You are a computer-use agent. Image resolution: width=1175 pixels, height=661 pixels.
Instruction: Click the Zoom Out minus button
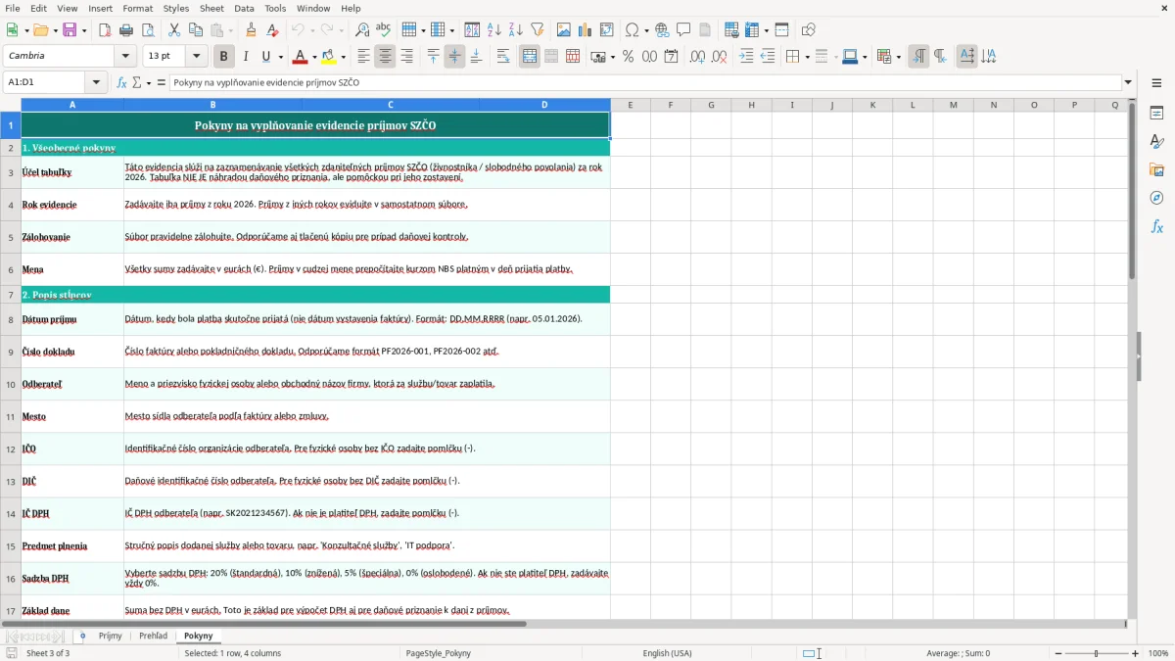1057,653
